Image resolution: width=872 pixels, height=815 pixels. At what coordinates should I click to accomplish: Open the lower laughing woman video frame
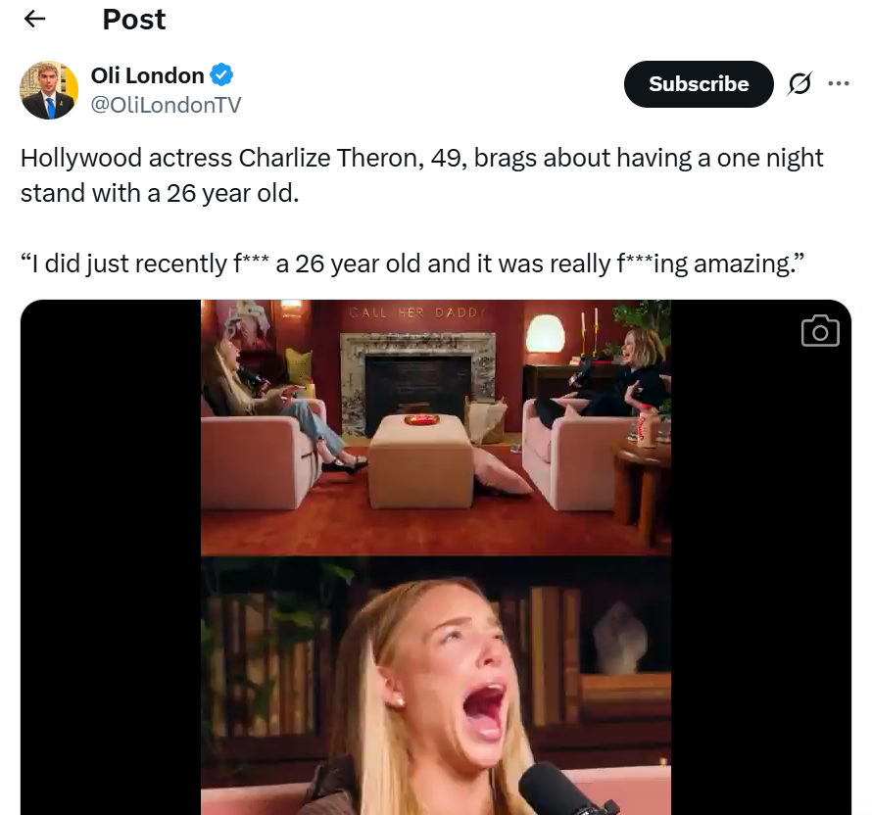tap(435, 686)
